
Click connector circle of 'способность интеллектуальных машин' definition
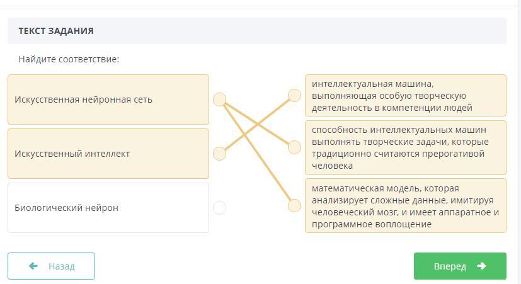(294, 147)
